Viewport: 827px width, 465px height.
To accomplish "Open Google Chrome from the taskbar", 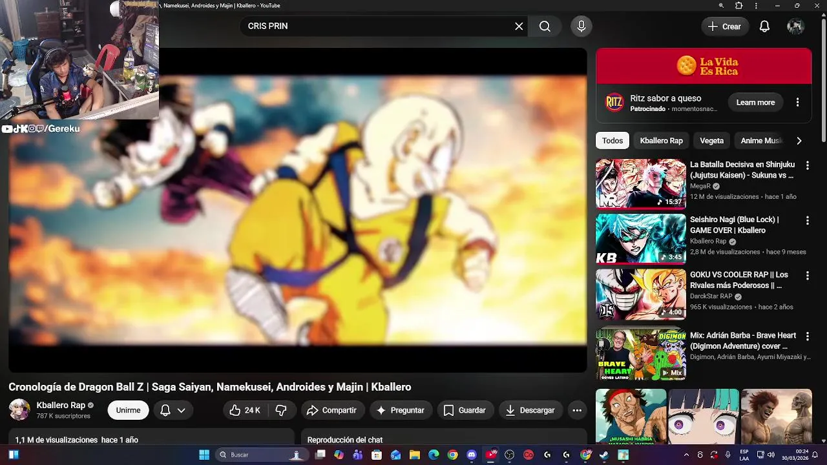I will pos(452,455).
